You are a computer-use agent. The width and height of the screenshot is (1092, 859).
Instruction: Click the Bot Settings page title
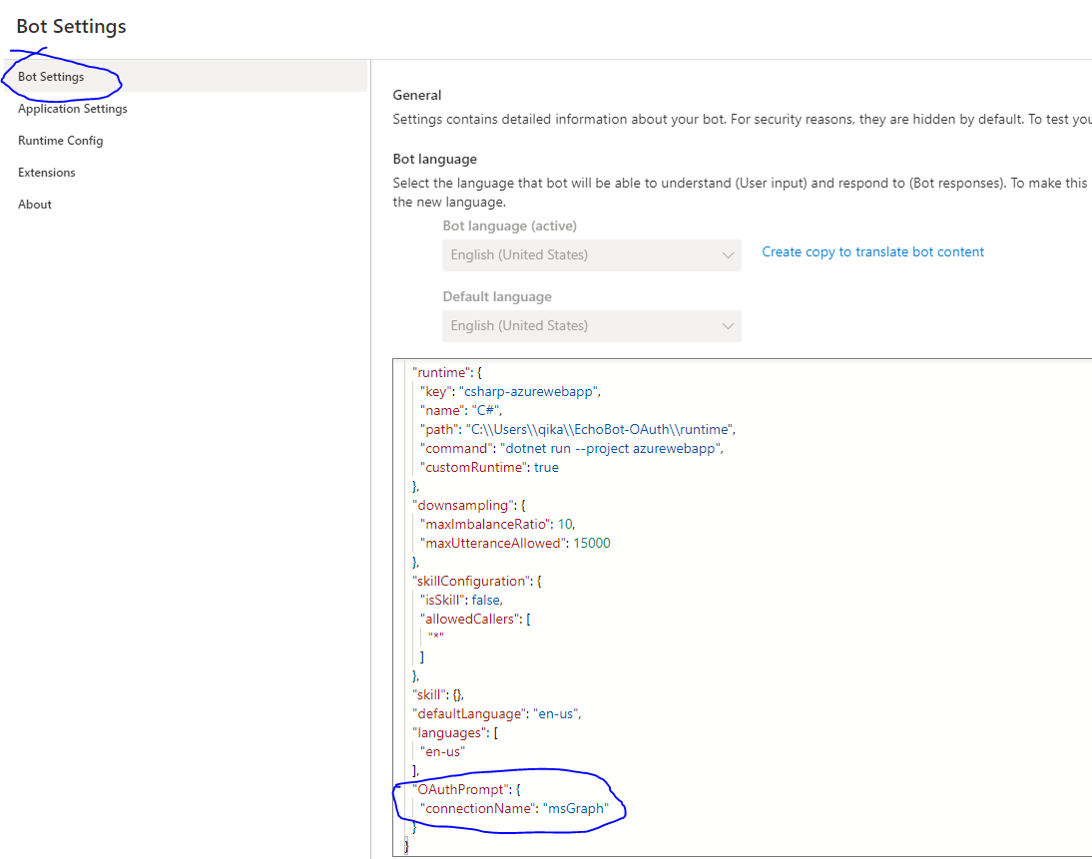click(x=71, y=27)
